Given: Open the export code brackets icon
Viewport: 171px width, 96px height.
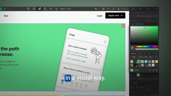Looking at the screenshot, I should pyautogui.click(x=108, y=9).
